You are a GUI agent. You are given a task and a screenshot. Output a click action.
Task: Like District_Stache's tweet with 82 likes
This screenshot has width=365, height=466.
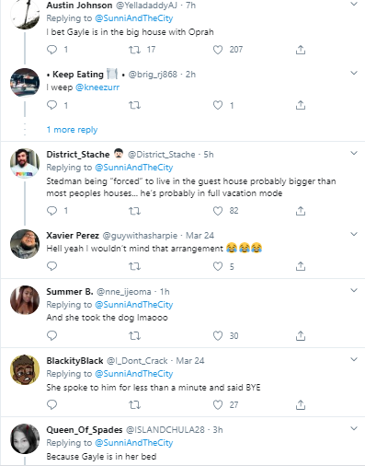[x=218, y=211]
